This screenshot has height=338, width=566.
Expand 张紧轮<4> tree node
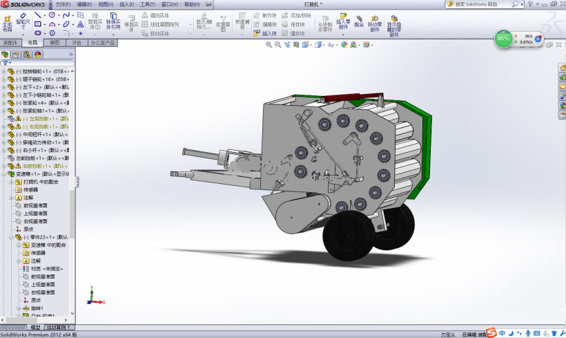[3, 103]
